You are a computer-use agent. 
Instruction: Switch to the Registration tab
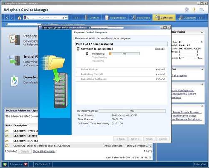click(x=116, y=18)
